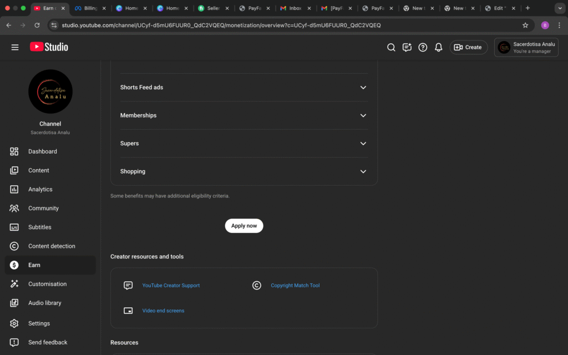Go to Content detection in sidebar
Viewport: 568px width, 355px height.
52,246
